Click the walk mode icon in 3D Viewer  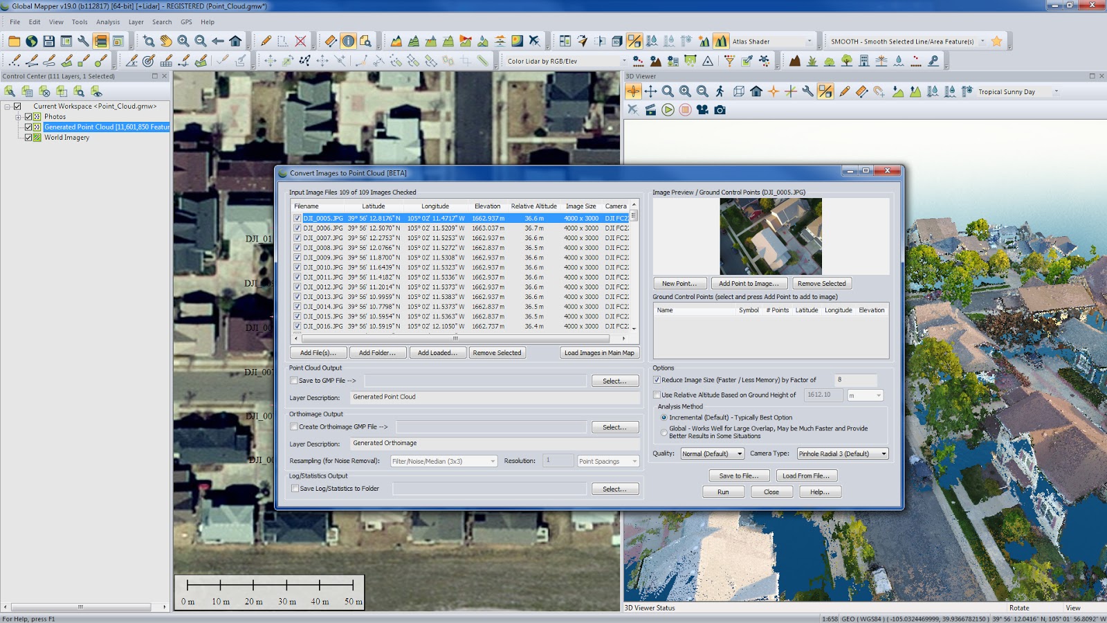(720, 91)
